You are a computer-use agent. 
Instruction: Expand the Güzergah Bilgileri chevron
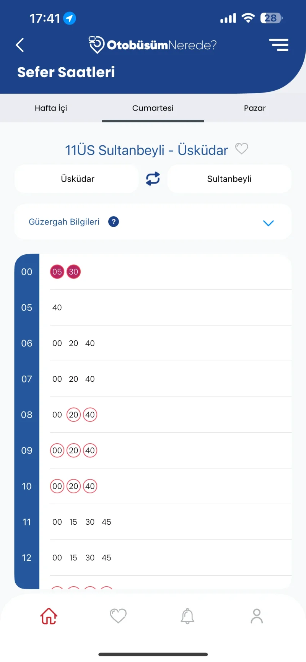(x=269, y=223)
